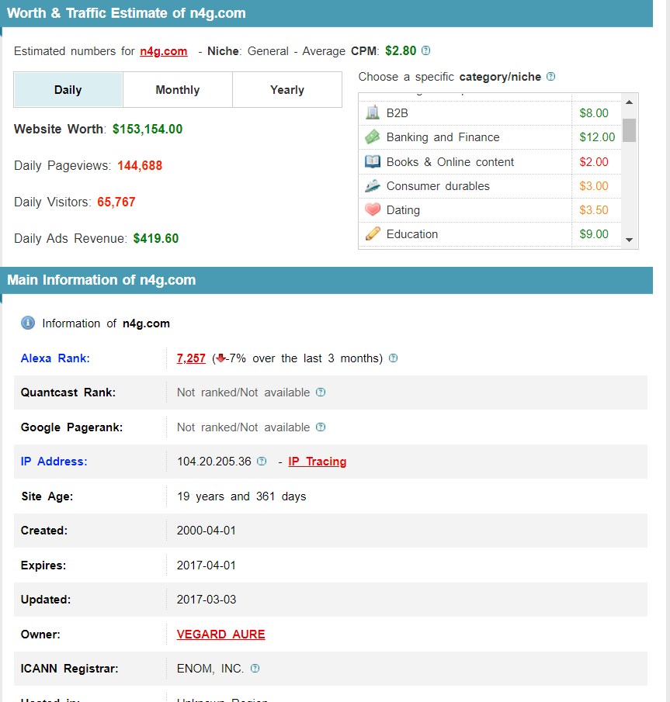Click the $2.00 CPM value

click(x=594, y=161)
